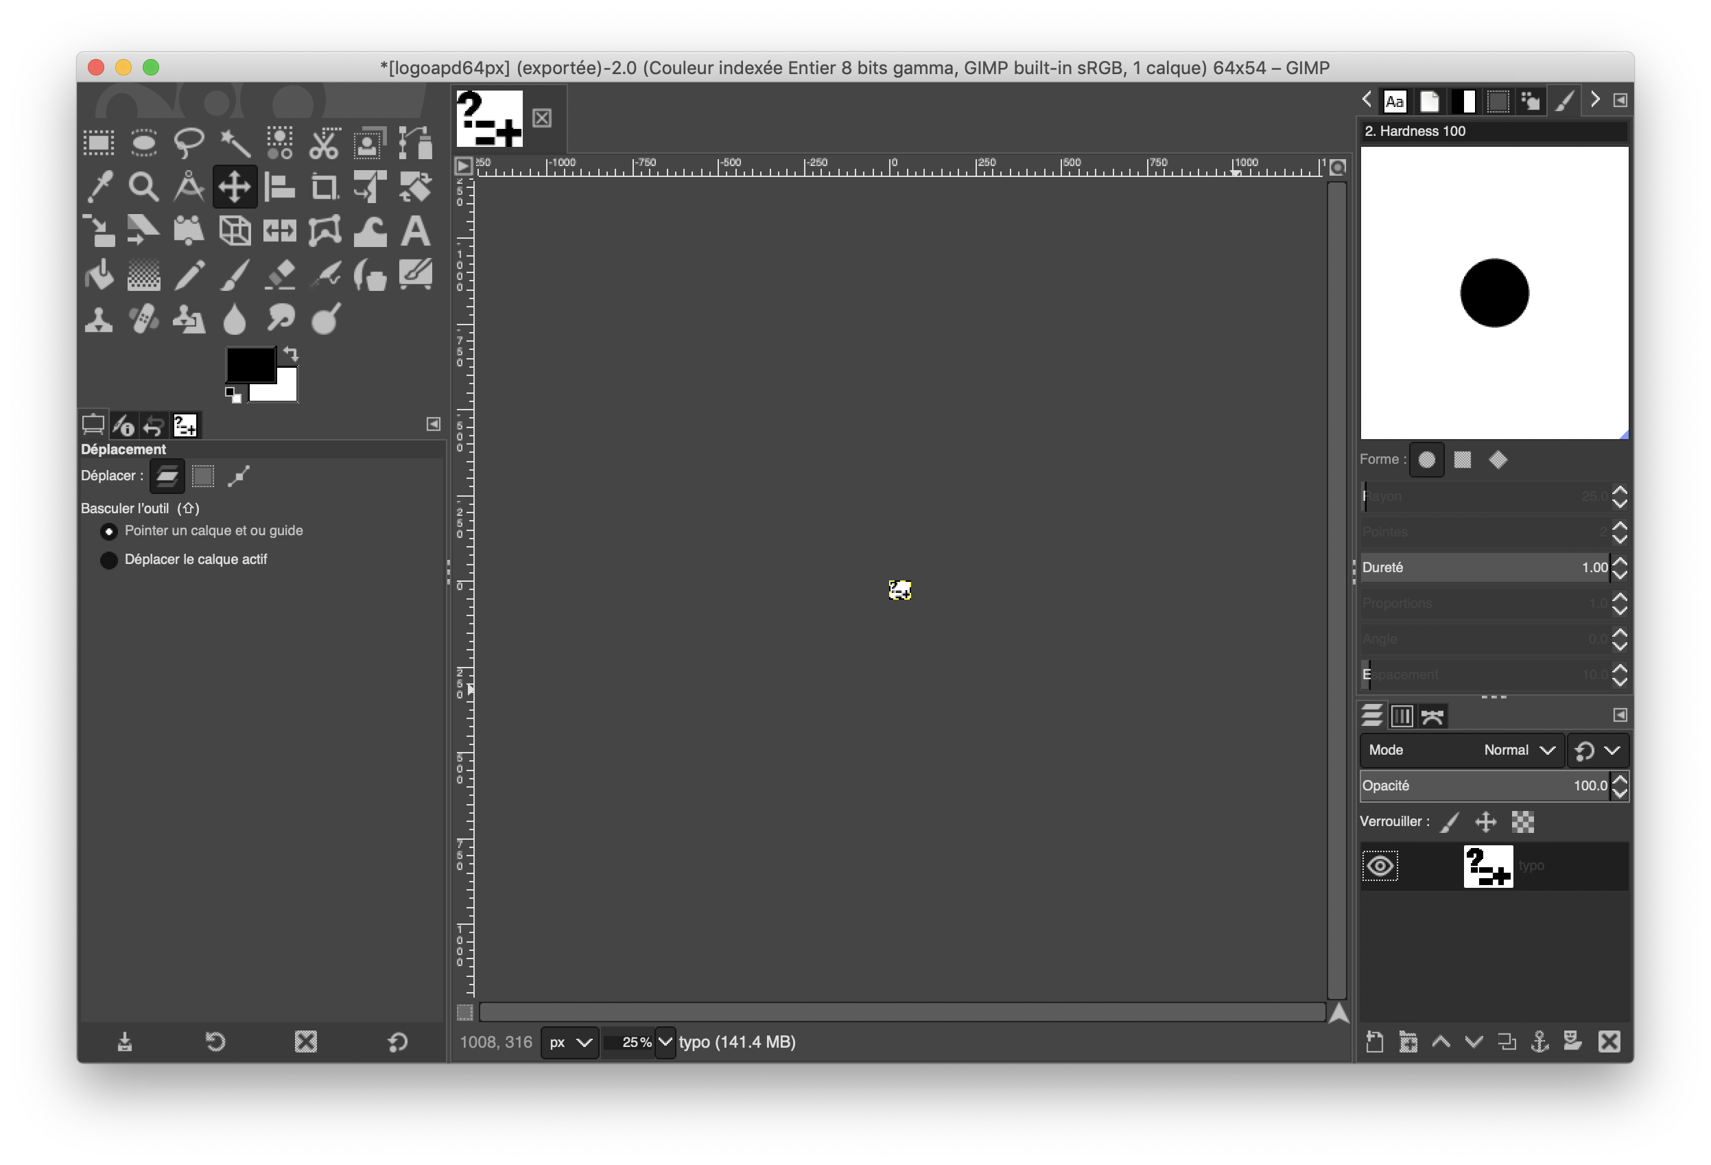The image size is (1711, 1165).
Task: Open the px unit dropdown
Action: click(570, 1042)
